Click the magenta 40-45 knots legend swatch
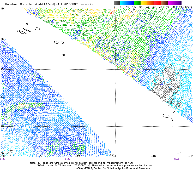This screenshot has height=170, width=193. tap(171, 3)
